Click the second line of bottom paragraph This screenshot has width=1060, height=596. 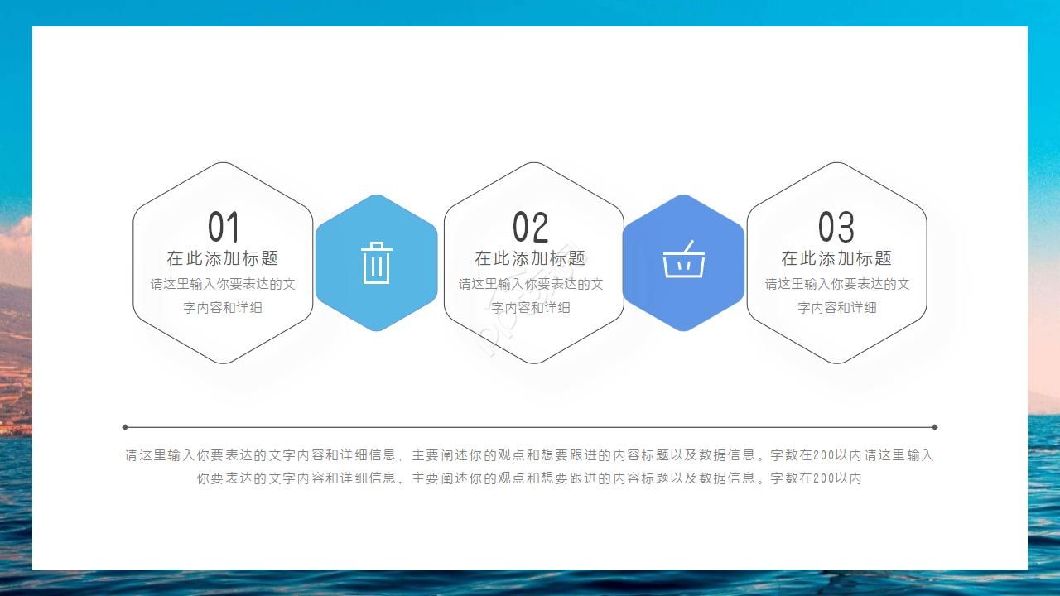pyautogui.click(x=529, y=478)
